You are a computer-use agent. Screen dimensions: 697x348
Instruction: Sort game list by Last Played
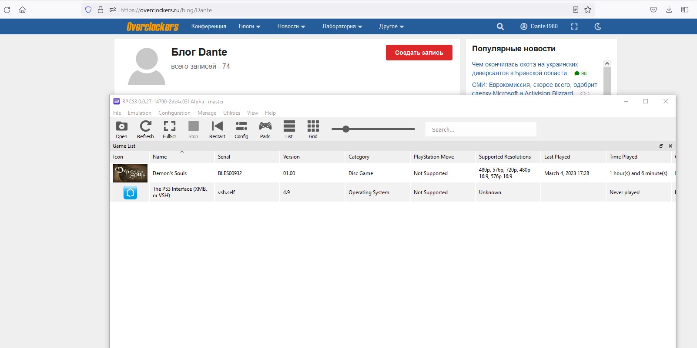573,157
